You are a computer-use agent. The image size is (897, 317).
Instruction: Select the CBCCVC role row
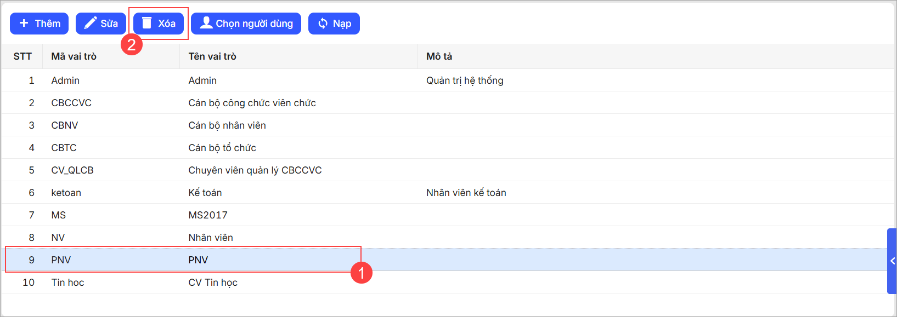tap(71, 103)
